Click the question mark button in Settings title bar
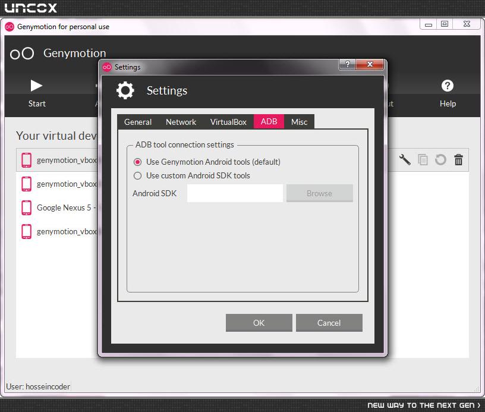Screen dimensions: 485x412 coord(347,64)
